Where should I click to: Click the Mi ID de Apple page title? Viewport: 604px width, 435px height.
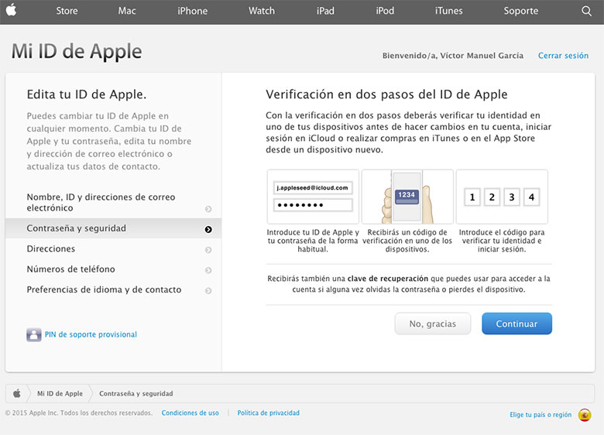point(77,51)
